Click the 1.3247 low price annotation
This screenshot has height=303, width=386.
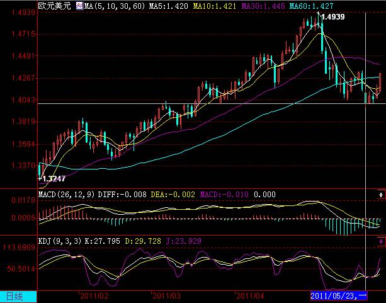54,179
